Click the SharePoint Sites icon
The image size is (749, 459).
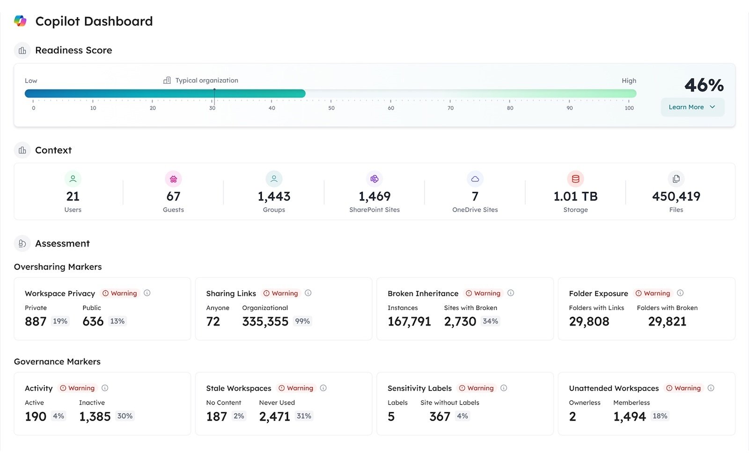click(x=374, y=179)
